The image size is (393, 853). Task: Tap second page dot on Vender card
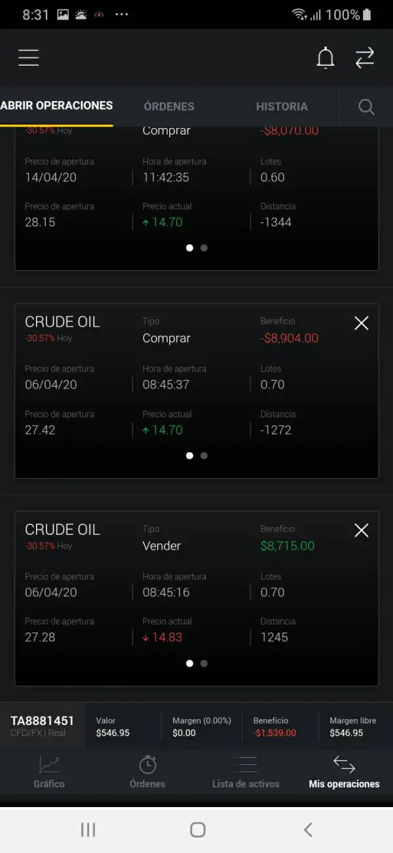204,663
